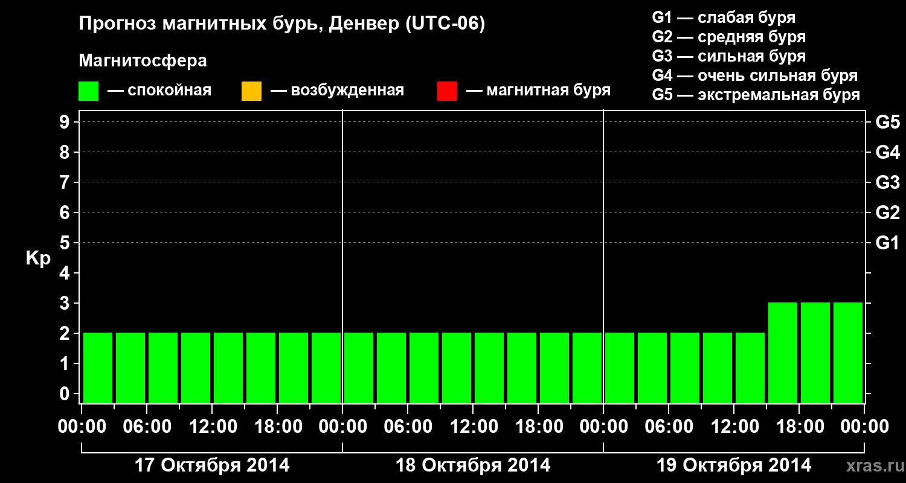This screenshot has height=483, width=906.
Task: Click the G2 right-axis label
Action: (x=888, y=213)
